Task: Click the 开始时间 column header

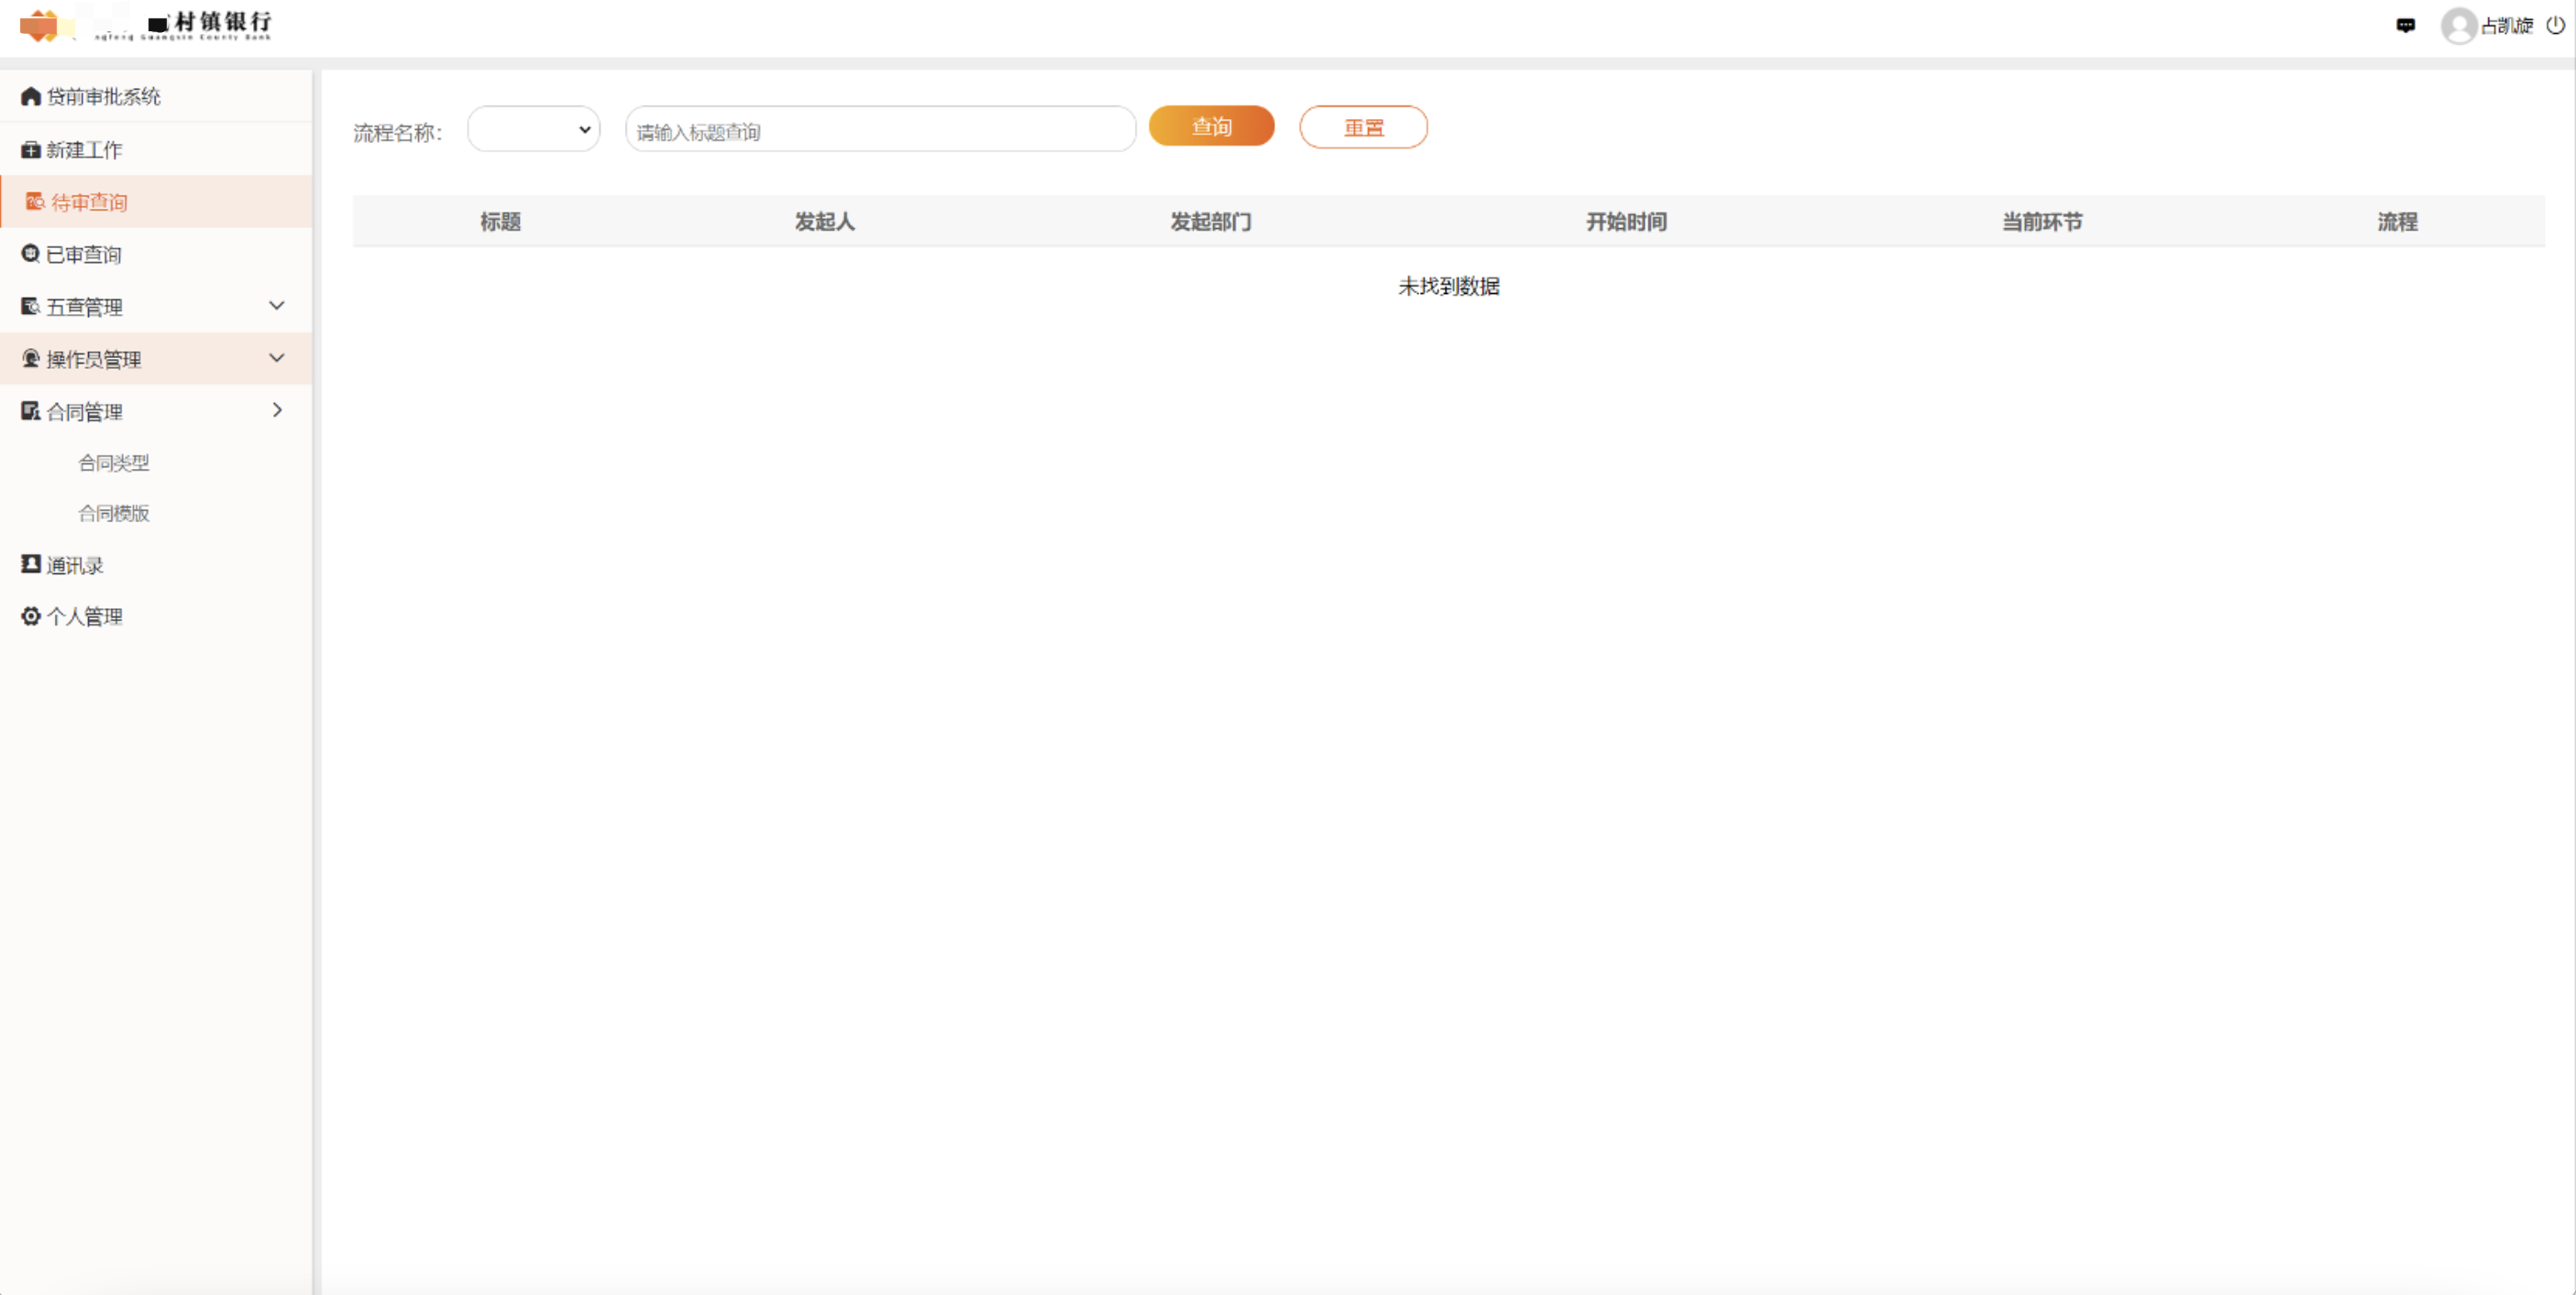Action: tap(1626, 222)
